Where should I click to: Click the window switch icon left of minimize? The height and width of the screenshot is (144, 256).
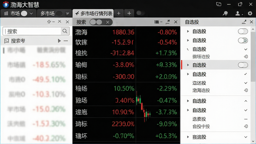(x=218, y=4)
